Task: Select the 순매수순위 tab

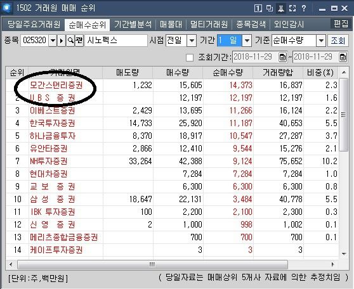Action: pyautogui.click(x=88, y=25)
